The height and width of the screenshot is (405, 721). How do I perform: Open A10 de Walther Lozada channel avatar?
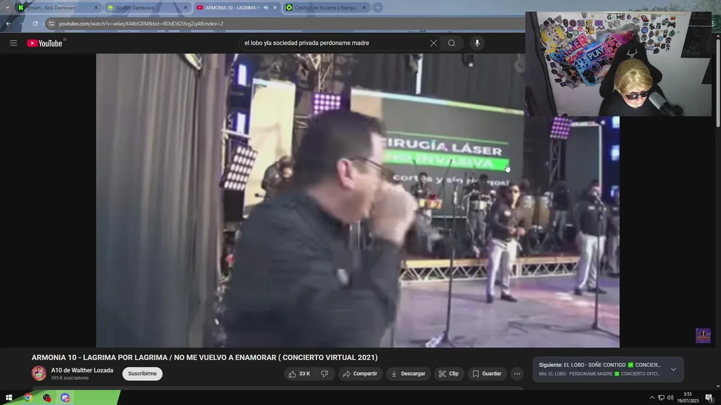click(x=39, y=373)
